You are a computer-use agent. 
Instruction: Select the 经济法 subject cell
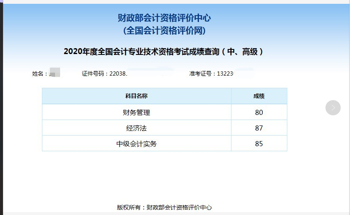tap(137, 128)
